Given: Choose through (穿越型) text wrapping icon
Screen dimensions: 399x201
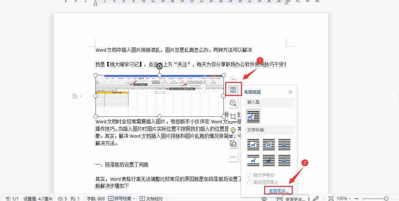Looking at the screenshot, I should point(284,145).
